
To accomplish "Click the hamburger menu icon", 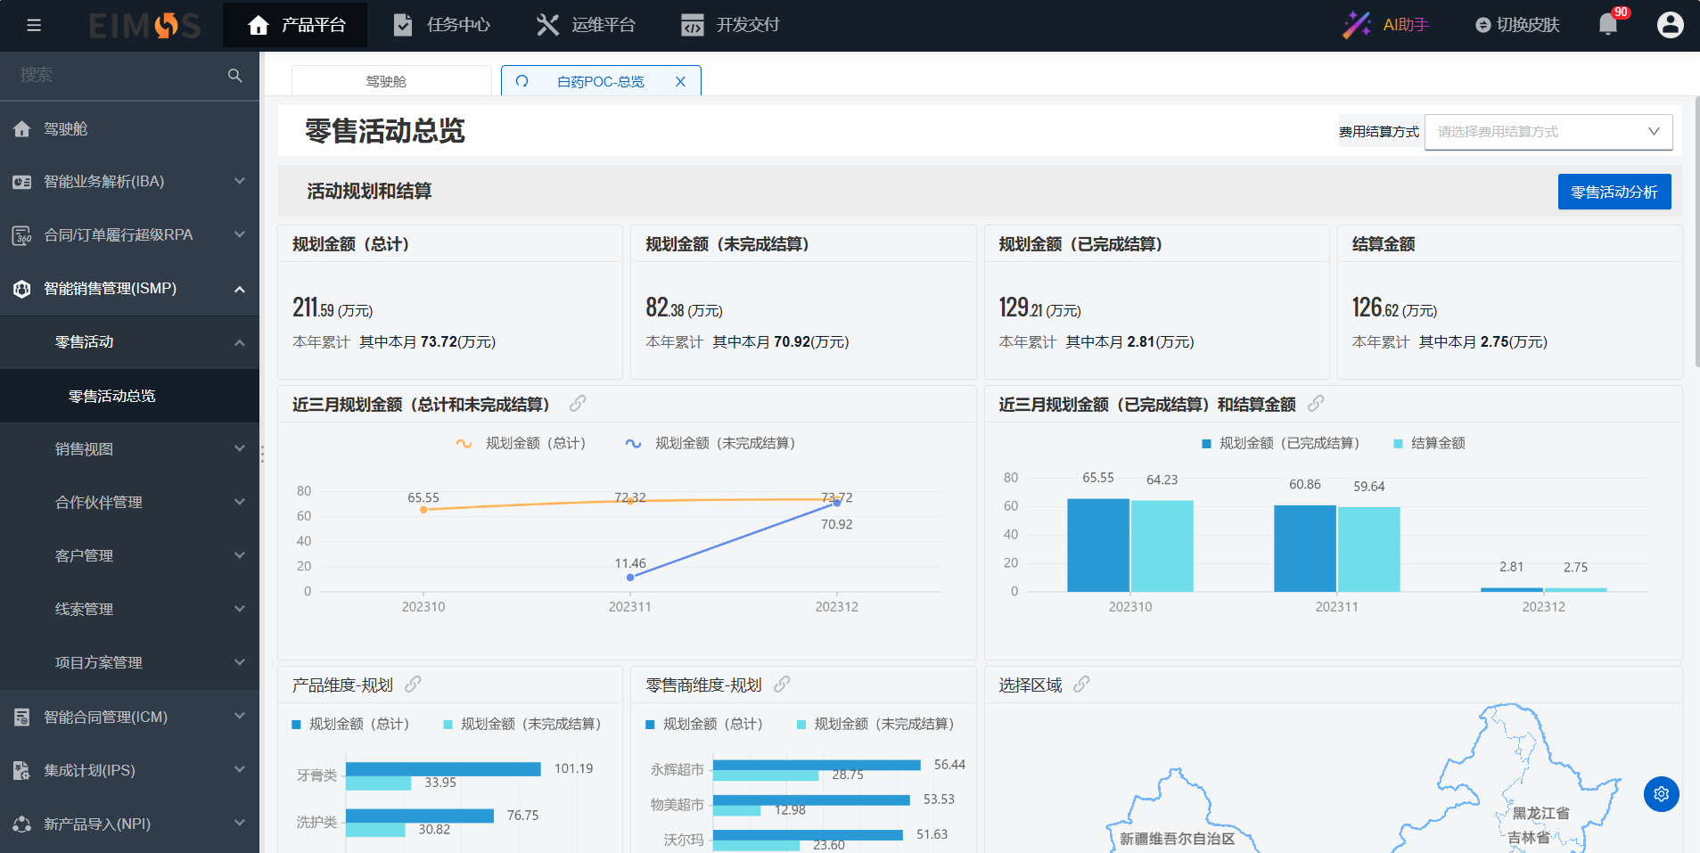I will click(34, 25).
